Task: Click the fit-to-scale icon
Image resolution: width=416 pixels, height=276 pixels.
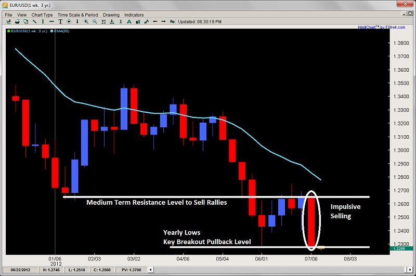Action: point(103,21)
